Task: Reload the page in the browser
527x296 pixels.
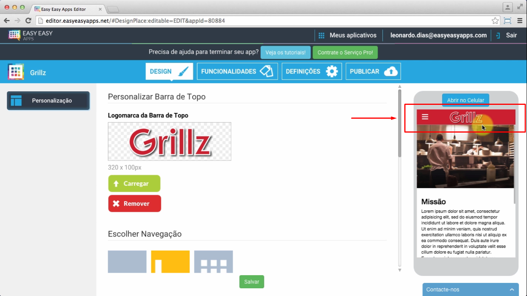Action: 28,20
